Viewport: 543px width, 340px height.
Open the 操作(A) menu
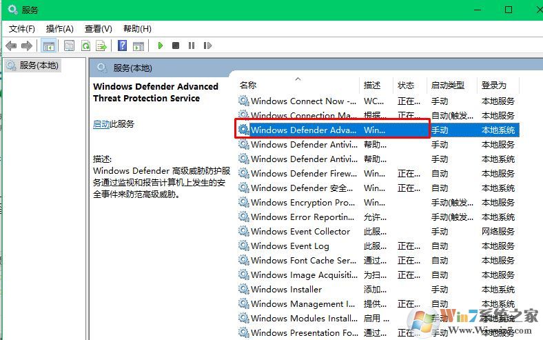tap(60, 29)
